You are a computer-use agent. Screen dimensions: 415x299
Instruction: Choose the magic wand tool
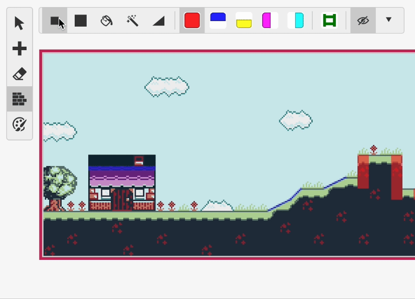pyautogui.click(x=132, y=21)
